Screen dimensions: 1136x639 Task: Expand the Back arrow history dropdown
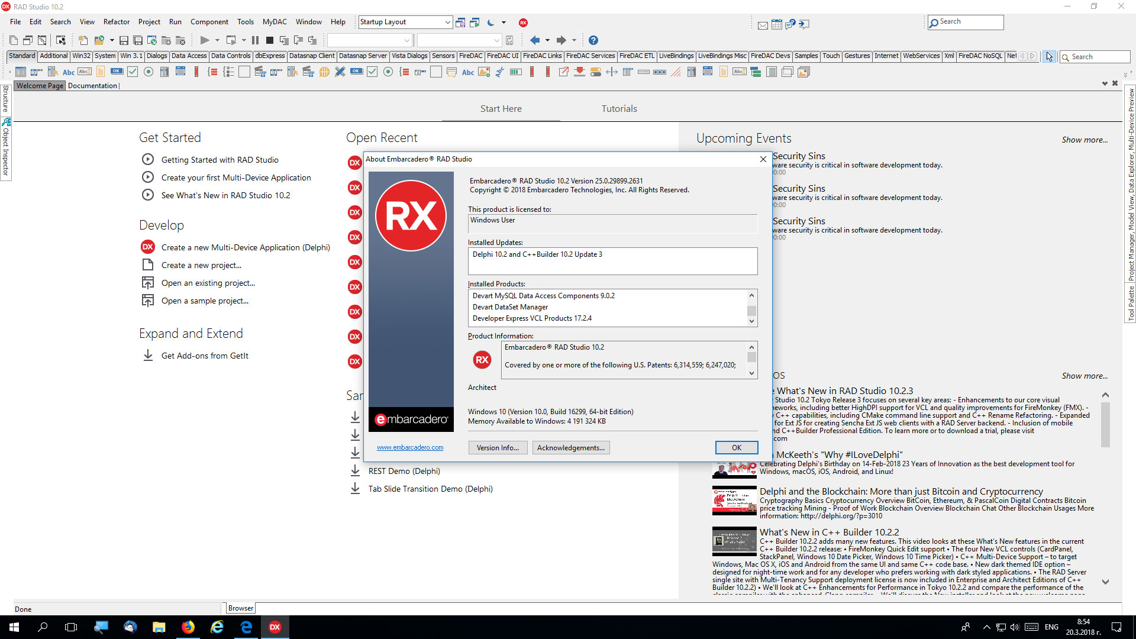tap(547, 40)
